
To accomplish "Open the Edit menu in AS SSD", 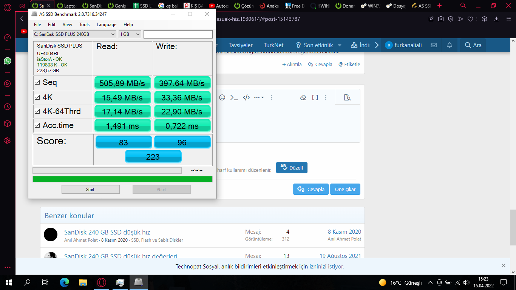I will [52, 25].
